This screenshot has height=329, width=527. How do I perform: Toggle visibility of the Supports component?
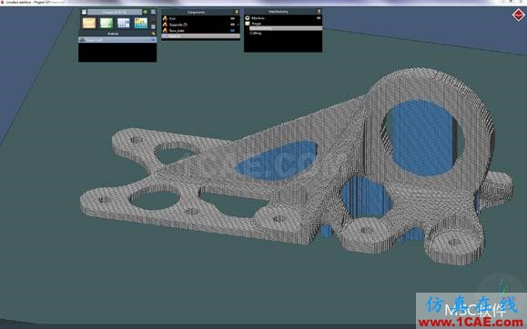233,25
